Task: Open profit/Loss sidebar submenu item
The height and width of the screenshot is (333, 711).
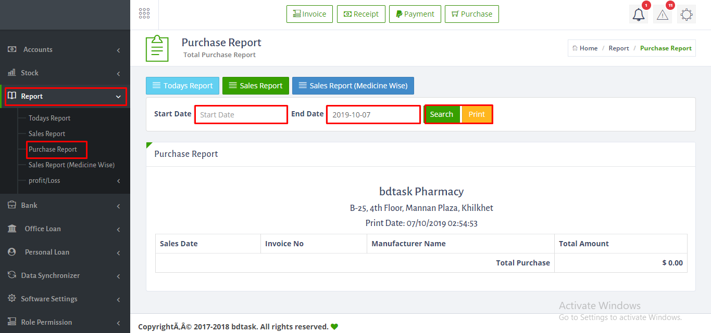Action: (44, 180)
